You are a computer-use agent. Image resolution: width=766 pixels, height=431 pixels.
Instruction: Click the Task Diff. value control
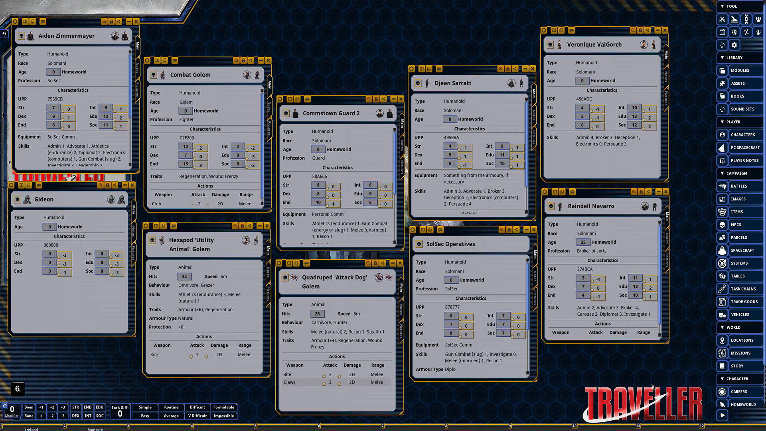[x=120, y=411]
